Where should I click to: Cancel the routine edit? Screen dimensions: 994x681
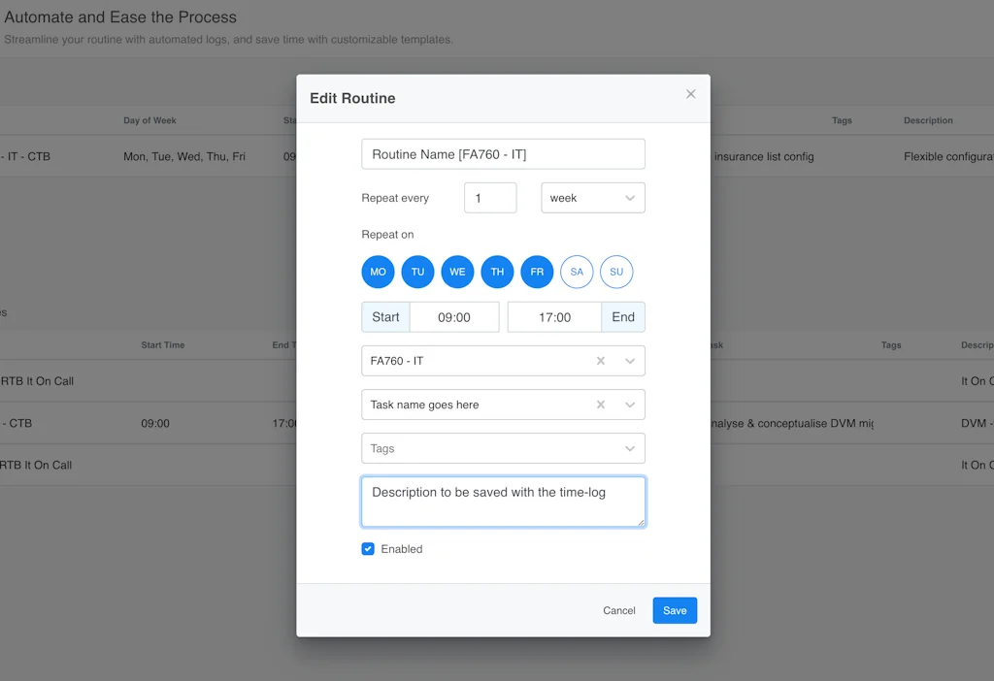click(618, 610)
